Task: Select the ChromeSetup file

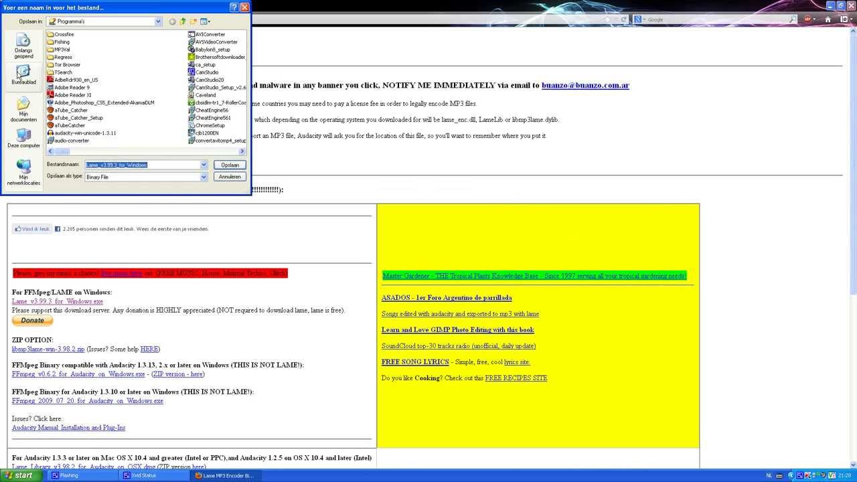Action: click(206, 125)
